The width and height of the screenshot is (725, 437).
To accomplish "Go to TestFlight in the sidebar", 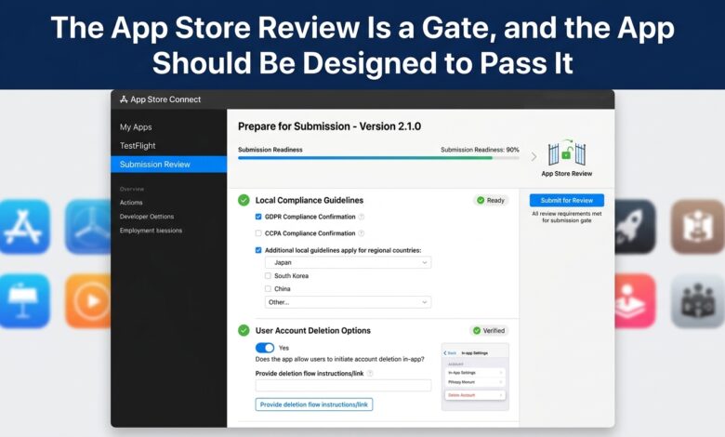I will [138, 146].
